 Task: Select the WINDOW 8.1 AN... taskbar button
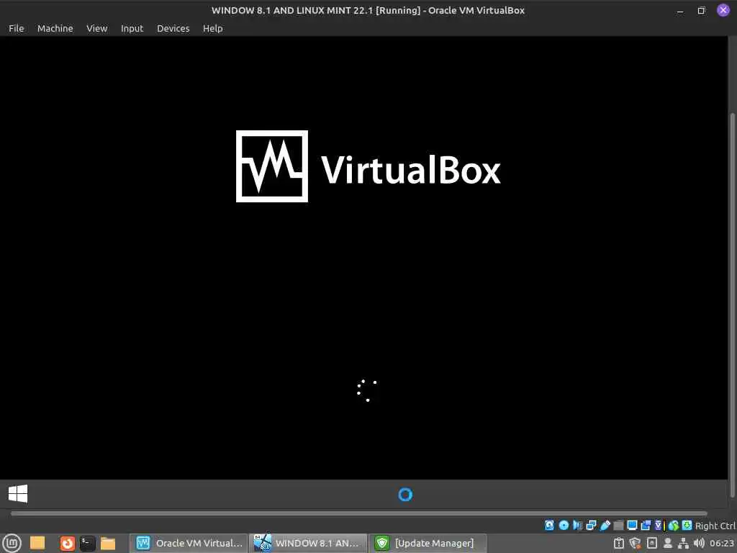(x=308, y=543)
